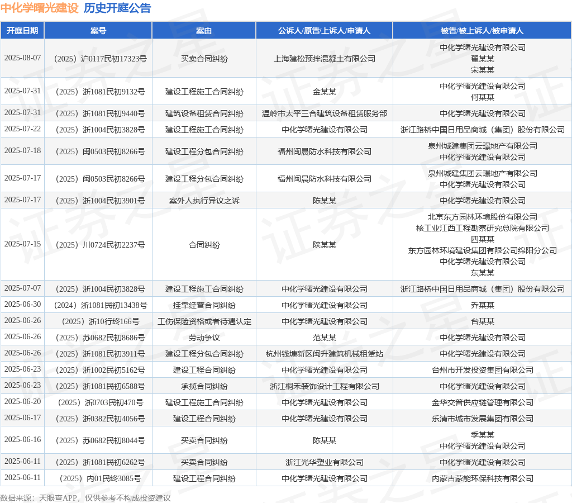Screen dimensions: 572x503
Task: Click defendant 宋某某
Action: (482, 70)
